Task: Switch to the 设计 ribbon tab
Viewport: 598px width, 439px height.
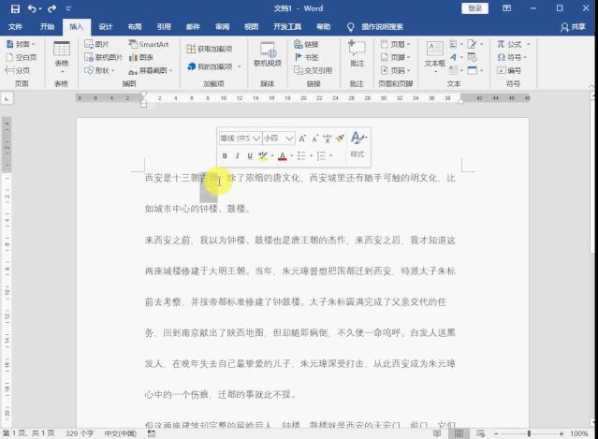Action: 105,26
